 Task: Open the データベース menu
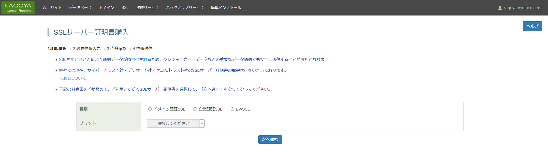click(x=80, y=8)
